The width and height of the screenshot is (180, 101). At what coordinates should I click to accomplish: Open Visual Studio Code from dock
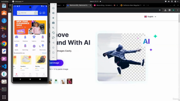coord(4,66)
